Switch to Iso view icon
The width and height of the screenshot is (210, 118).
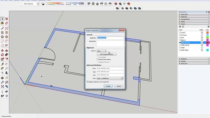[x=89, y=4]
